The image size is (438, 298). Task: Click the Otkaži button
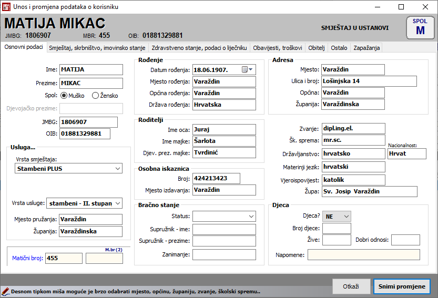[351, 286]
